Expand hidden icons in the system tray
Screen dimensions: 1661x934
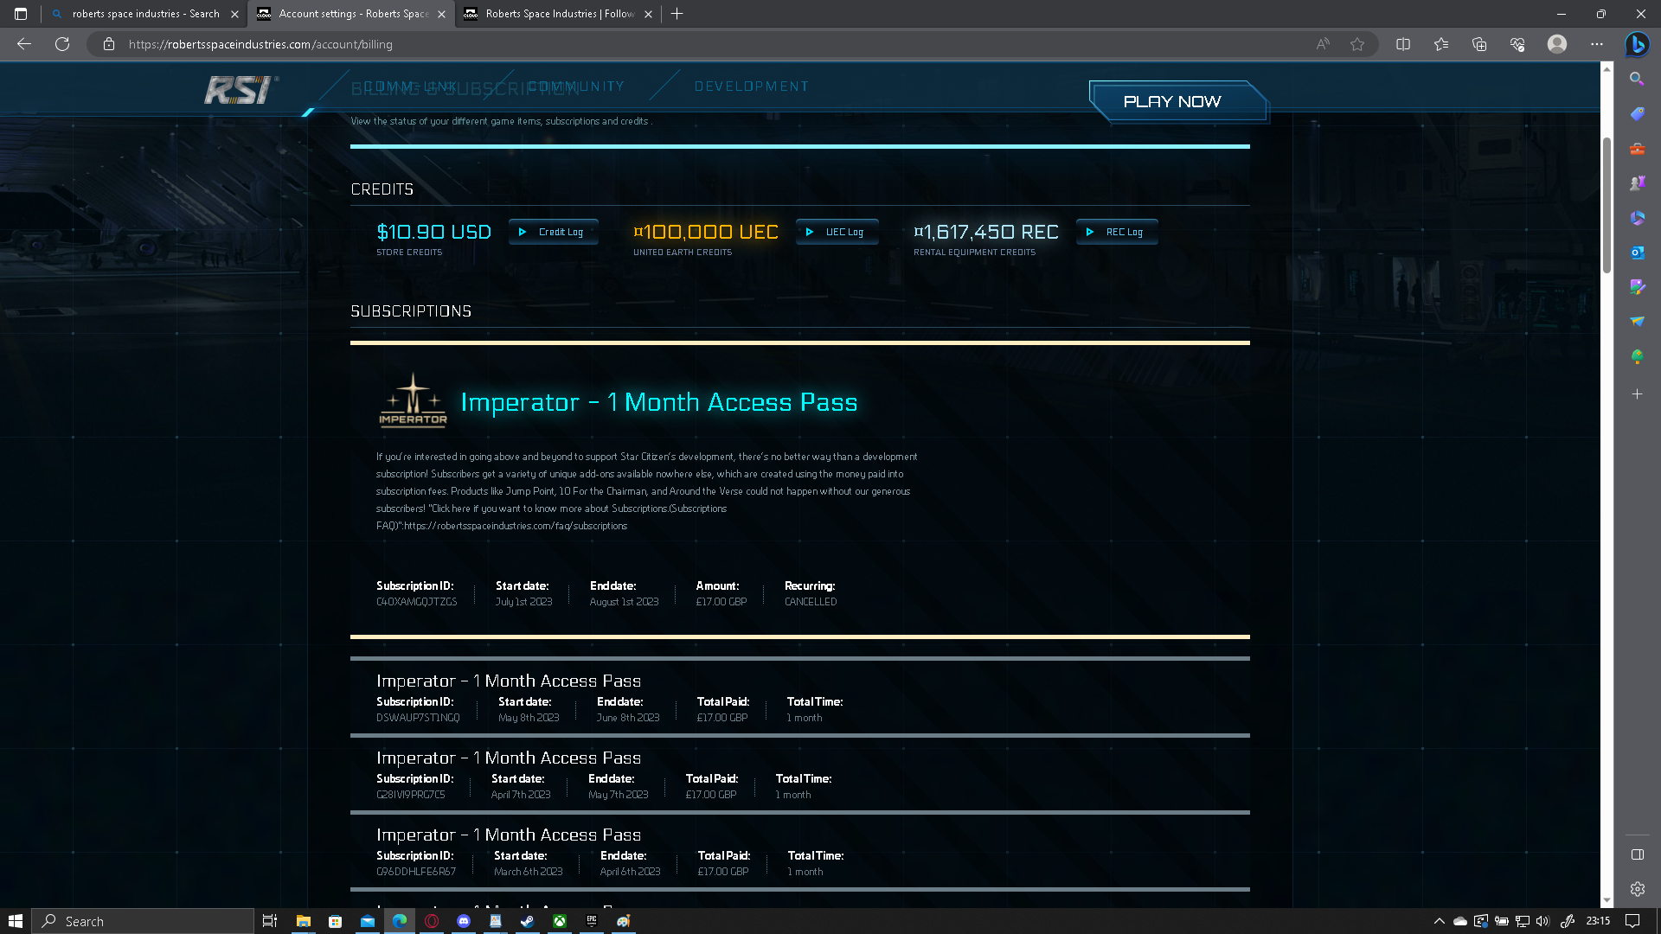(x=1439, y=921)
